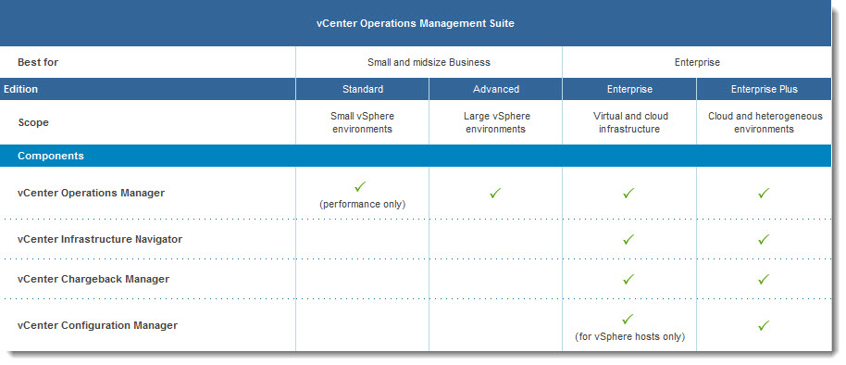Click the Enterprise checkmark for Chargeback Manager
Screen dimensions: 846x365
628,279
